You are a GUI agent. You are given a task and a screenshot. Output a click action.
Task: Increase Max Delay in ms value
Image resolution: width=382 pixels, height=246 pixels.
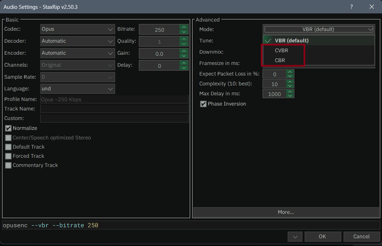[290, 91]
